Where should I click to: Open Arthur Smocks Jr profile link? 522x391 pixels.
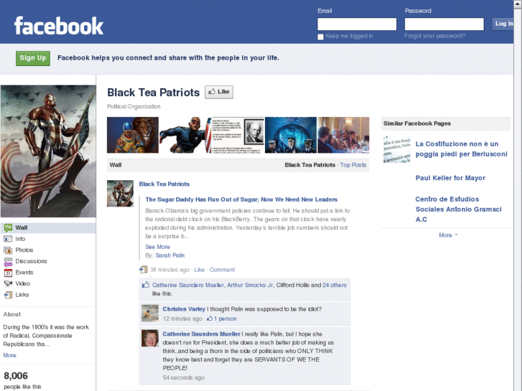(x=250, y=286)
